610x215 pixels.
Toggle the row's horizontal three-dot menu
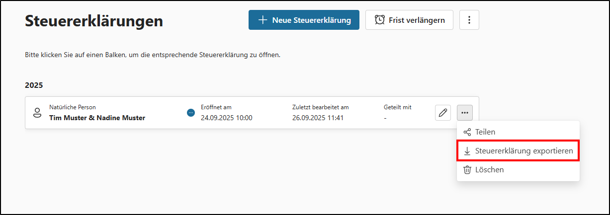tap(465, 113)
